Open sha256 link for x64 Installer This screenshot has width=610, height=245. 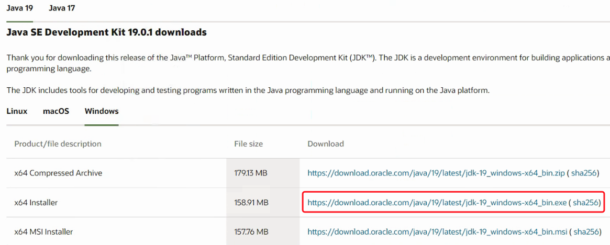(x=585, y=202)
